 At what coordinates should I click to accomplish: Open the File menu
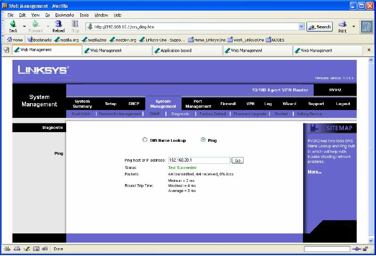[x=11, y=15]
